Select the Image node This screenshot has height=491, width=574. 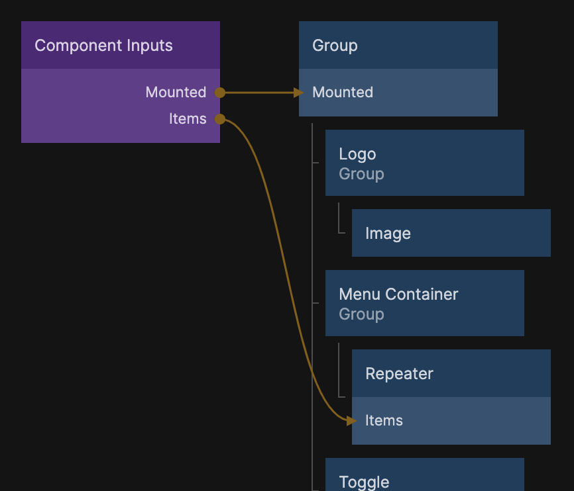tap(451, 233)
